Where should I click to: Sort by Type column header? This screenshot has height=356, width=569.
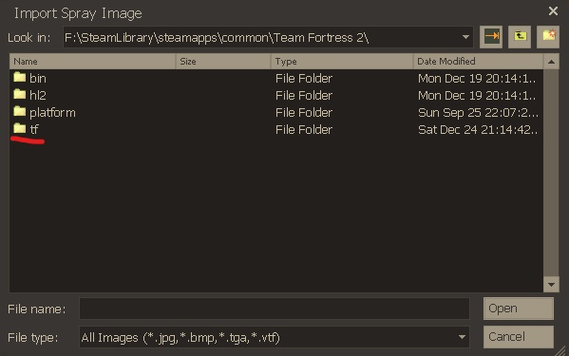point(342,62)
